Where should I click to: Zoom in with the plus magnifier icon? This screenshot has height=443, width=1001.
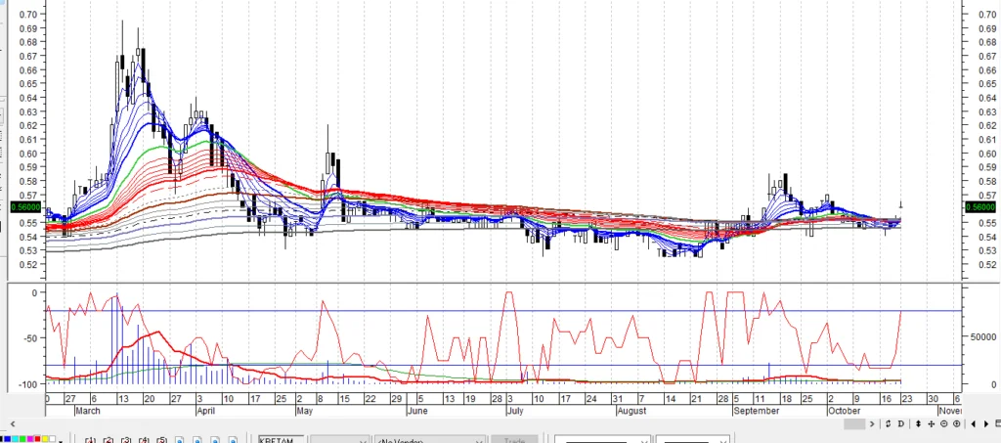pyautogui.click(x=956, y=423)
